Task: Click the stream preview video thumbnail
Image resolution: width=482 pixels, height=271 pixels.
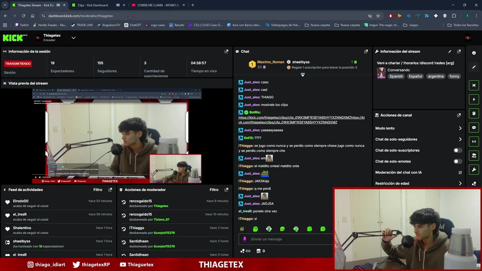Action: [117, 136]
